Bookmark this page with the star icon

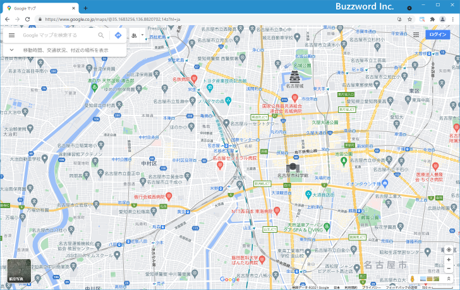pyautogui.click(x=410, y=20)
